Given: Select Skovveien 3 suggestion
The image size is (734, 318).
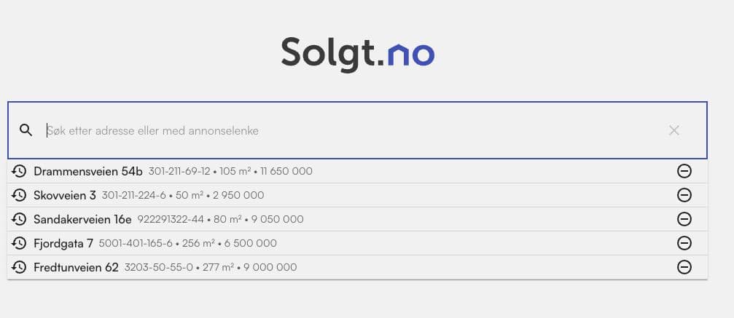Looking at the screenshot, I should (x=65, y=195).
